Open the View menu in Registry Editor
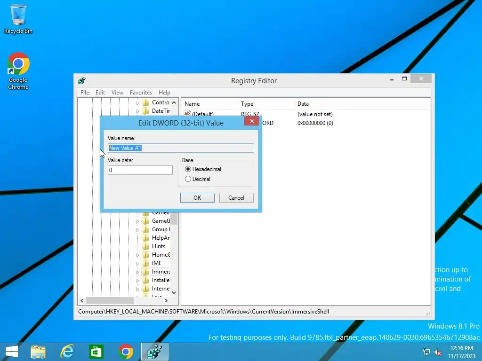Screen dimensions: 482x361 coord(117,93)
